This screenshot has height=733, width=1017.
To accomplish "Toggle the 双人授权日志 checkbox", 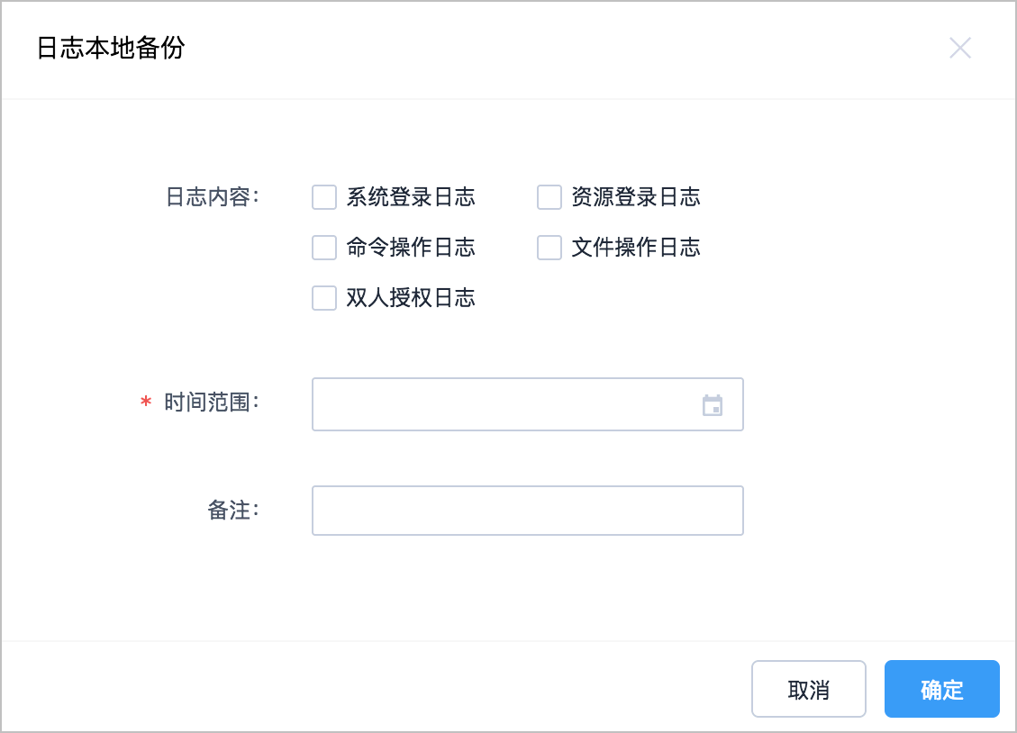I will [324, 298].
